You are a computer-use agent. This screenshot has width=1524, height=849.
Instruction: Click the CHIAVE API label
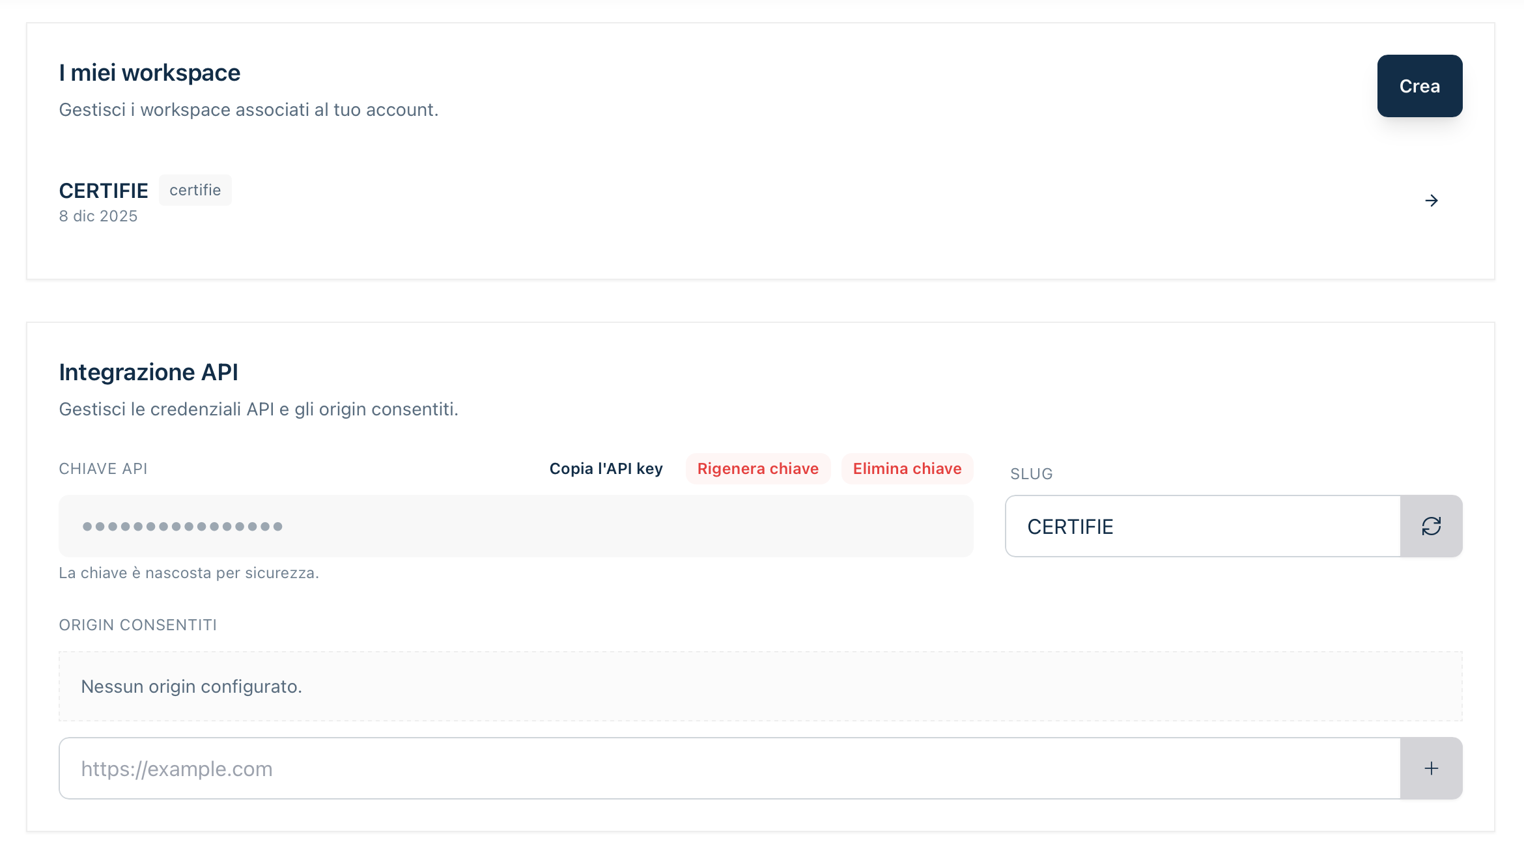coord(103,469)
